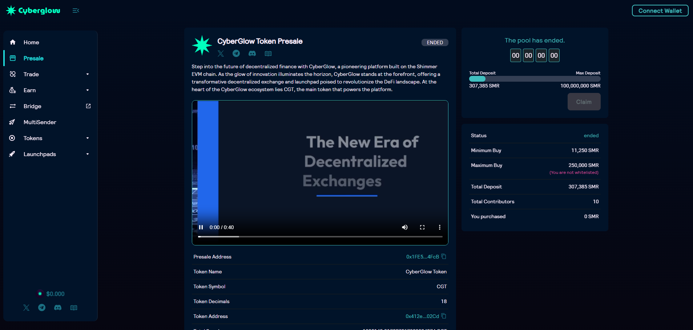Click the Connect Wallet button

(660, 11)
